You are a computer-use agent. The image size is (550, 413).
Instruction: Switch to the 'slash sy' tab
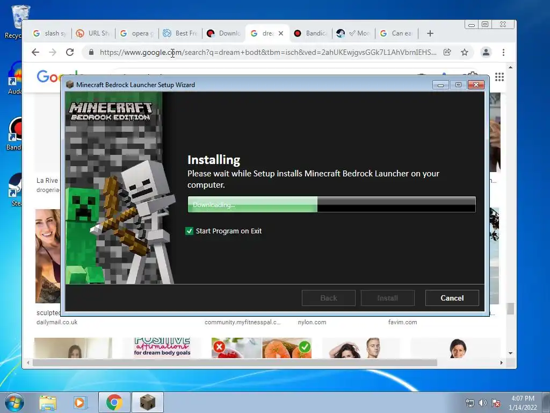(x=49, y=33)
